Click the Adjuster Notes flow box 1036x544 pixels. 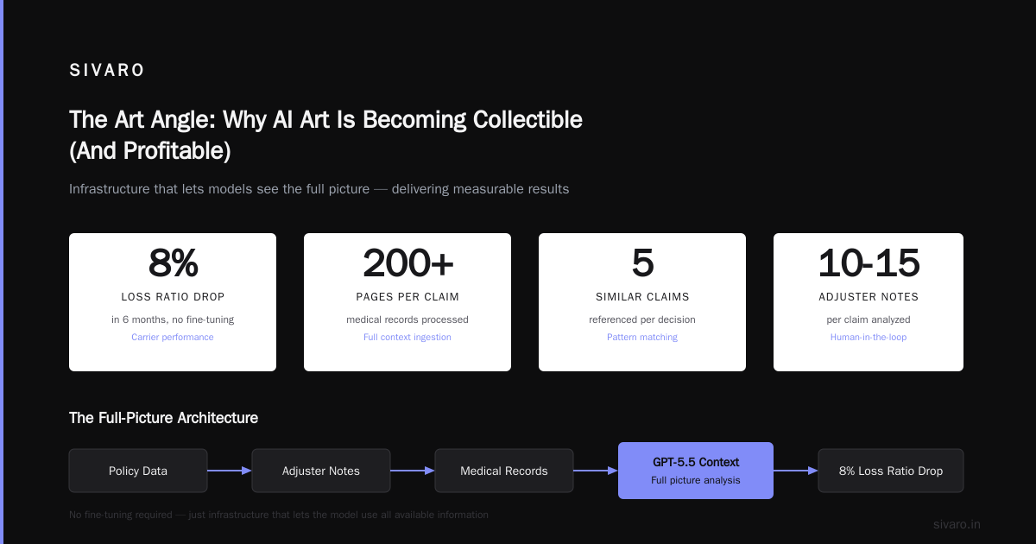pyautogui.click(x=321, y=471)
